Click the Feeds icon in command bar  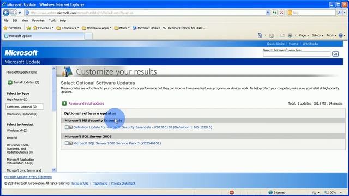coord(272,35)
